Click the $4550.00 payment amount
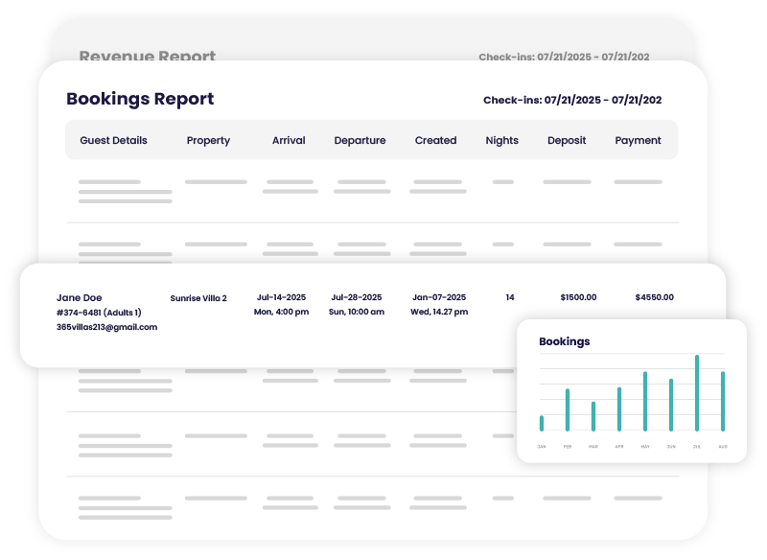The image size is (767, 560). click(654, 297)
